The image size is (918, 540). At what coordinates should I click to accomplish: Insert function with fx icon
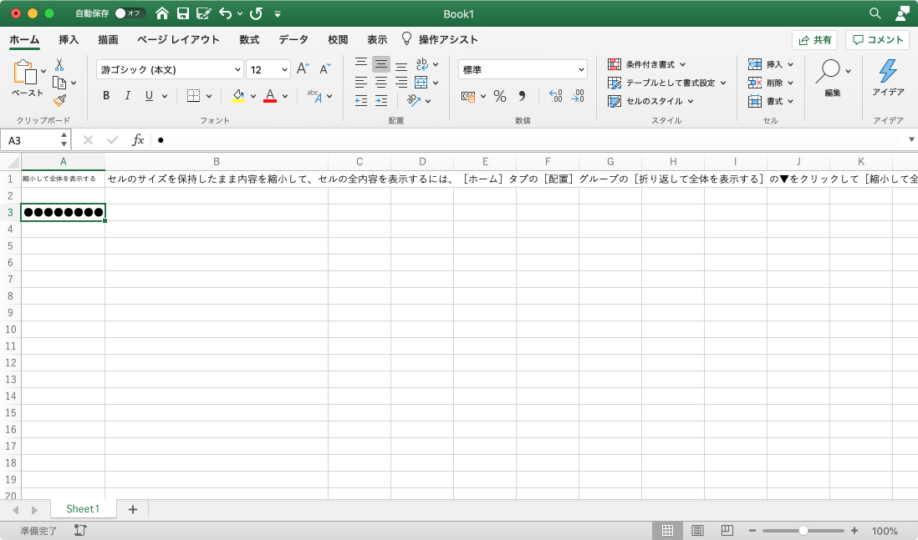(x=138, y=139)
